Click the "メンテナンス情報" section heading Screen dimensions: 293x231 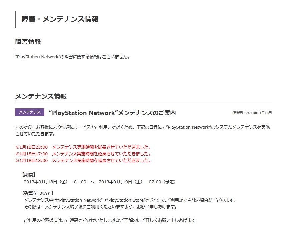click(41, 96)
